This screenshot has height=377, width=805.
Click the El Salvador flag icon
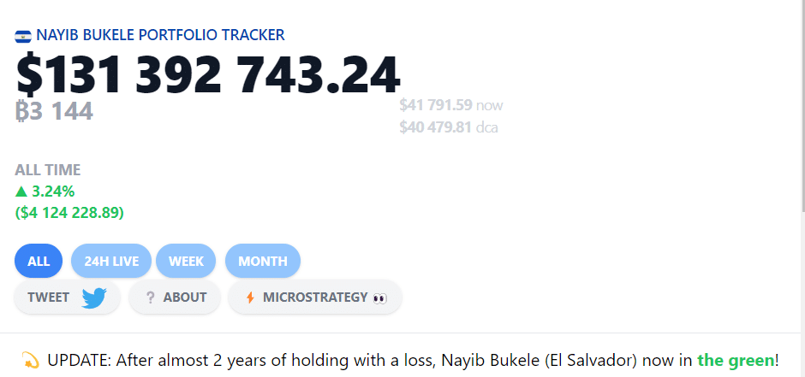23,36
